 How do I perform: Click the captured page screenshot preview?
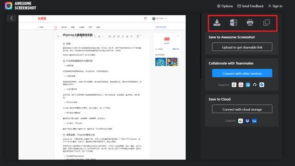(x=102, y=88)
